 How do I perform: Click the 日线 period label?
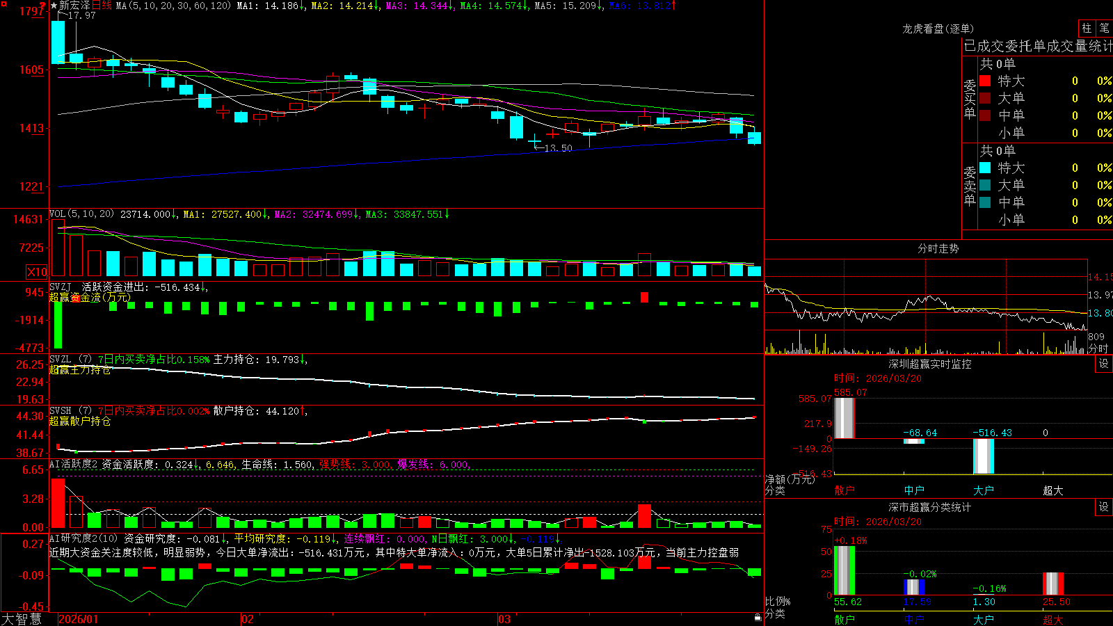click(x=102, y=6)
